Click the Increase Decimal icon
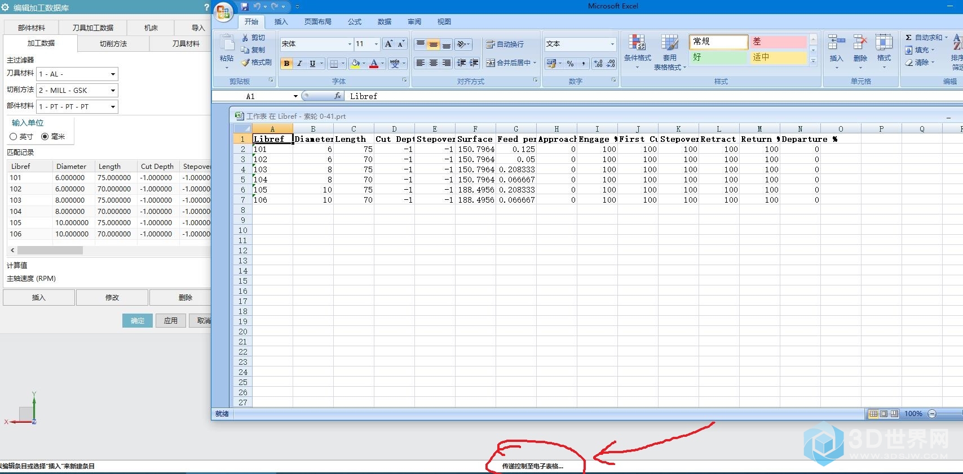Viewport: 963px width, 474px height. click(598, 64)
